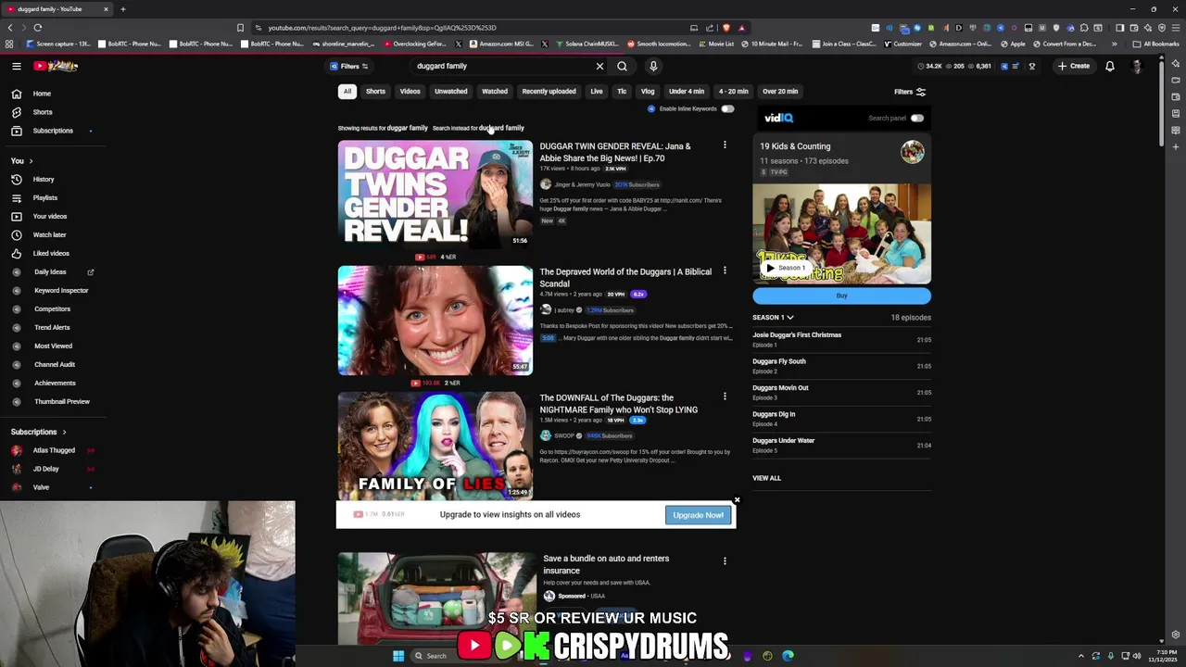The width and height of the screenshot is (1186, 667).
Task: Select the Under 4 min chip
Action: pyautogui.click(x=687, y=92)
